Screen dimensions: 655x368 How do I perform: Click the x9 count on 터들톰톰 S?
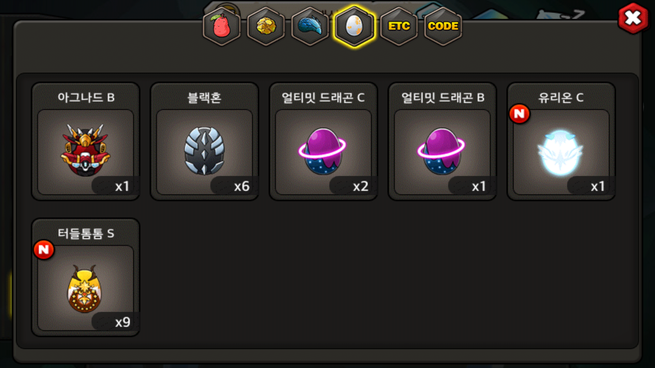pos(123,322)
